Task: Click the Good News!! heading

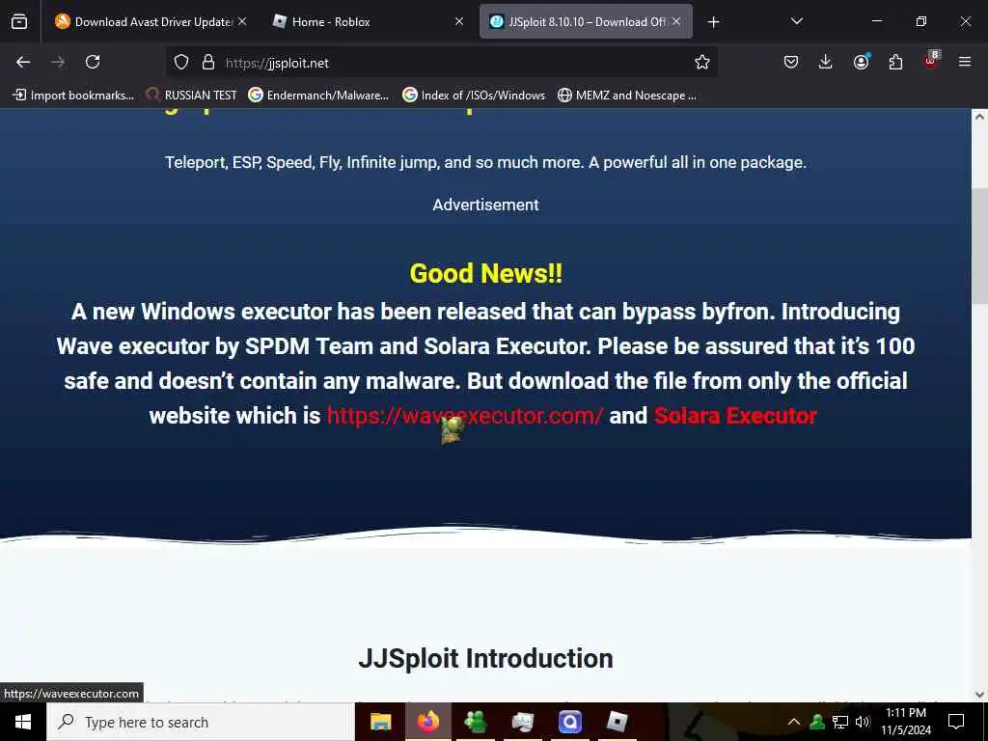Action: [x=486, y=273]
